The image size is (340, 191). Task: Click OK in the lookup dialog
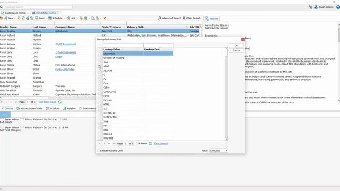236,46
